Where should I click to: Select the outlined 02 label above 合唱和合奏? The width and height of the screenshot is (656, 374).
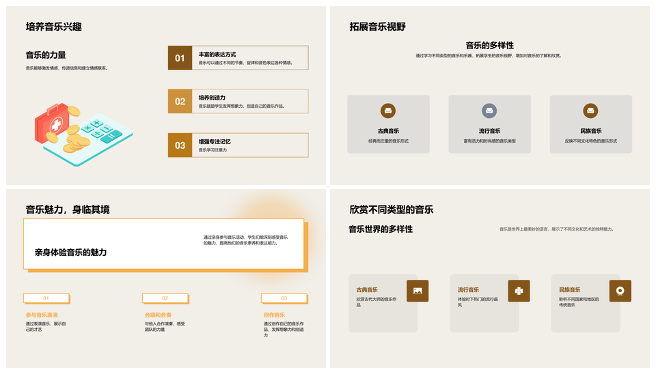pyautogui.click(x=165, y=298)
